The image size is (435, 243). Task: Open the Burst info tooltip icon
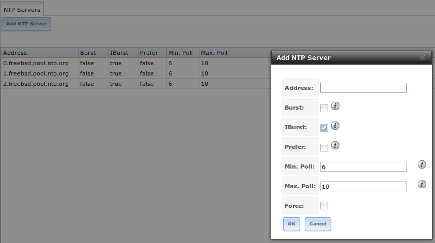[335, 106]
